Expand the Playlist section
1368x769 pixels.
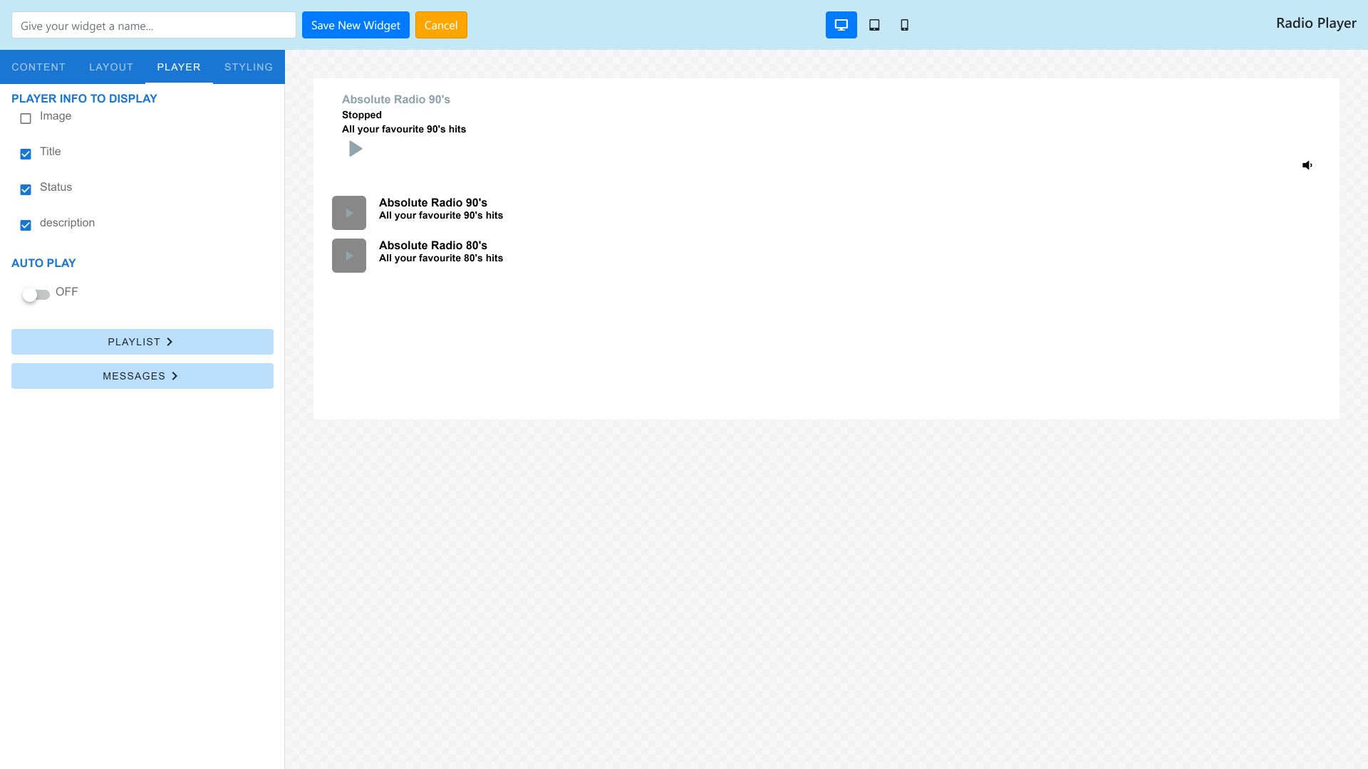pyautogui.click(x=142, y=342)
